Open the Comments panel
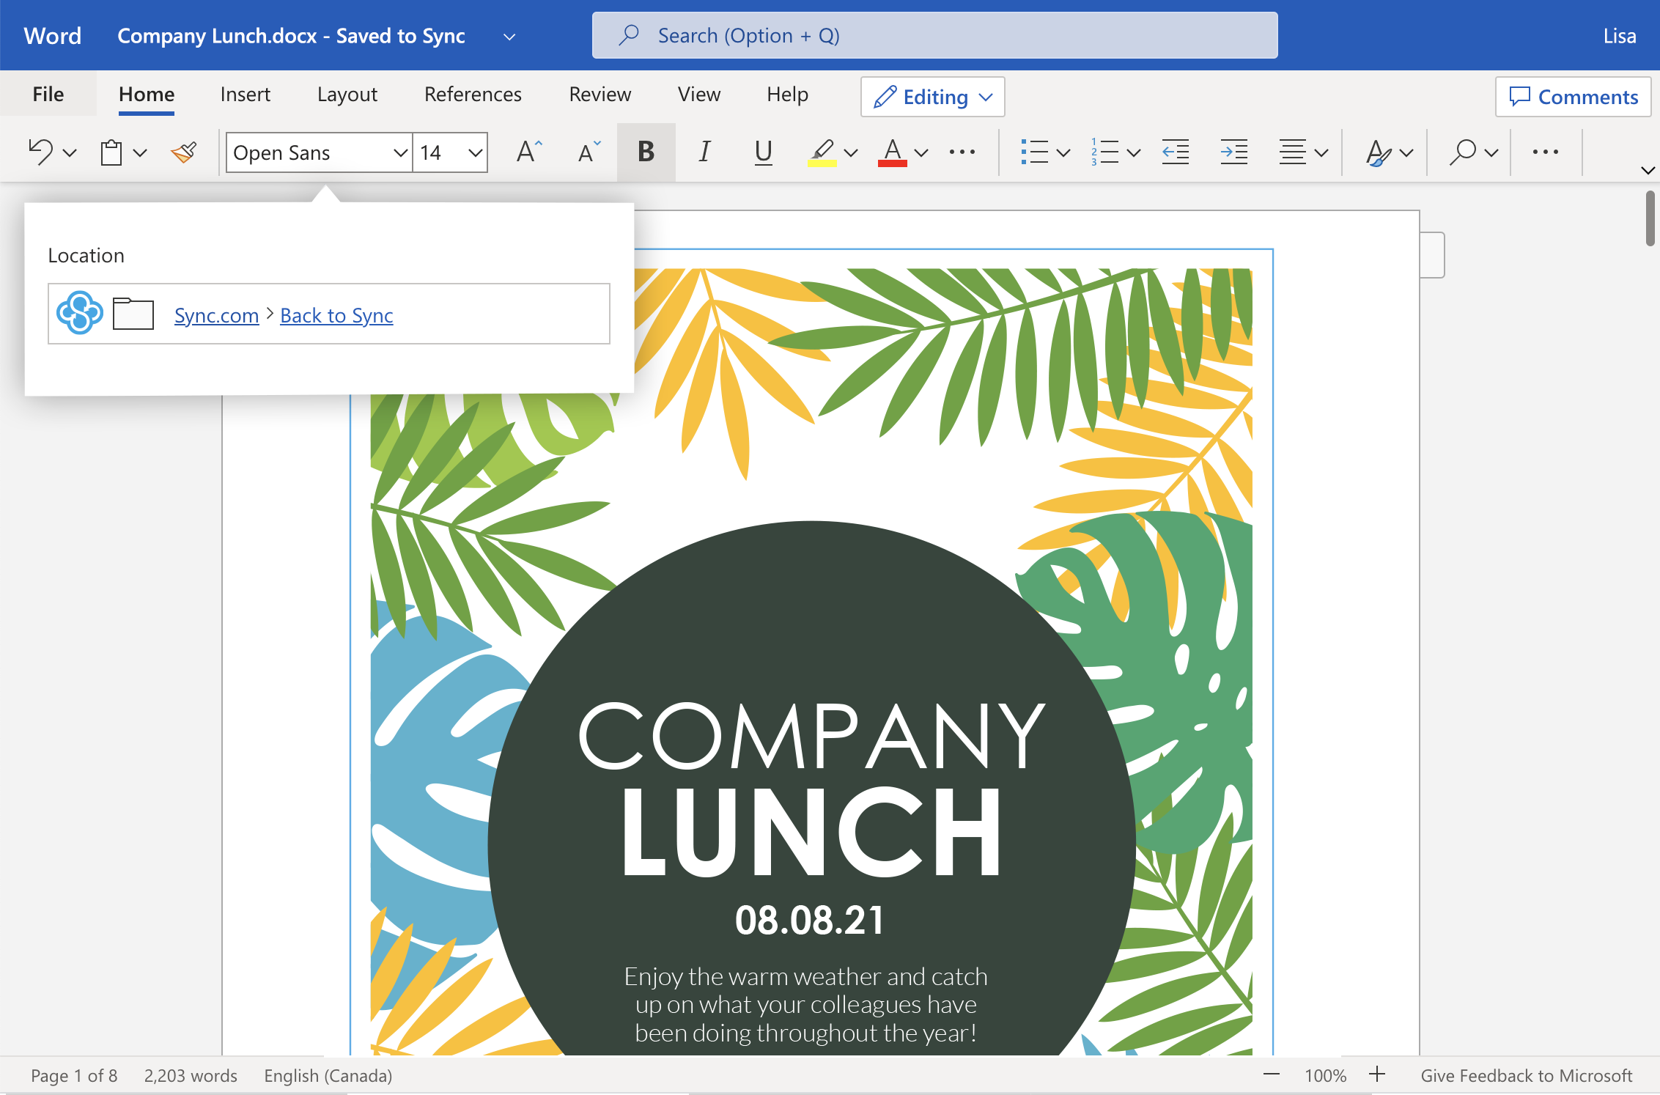Viewport: 1660px width, 1095px height. pos(1573,96)
